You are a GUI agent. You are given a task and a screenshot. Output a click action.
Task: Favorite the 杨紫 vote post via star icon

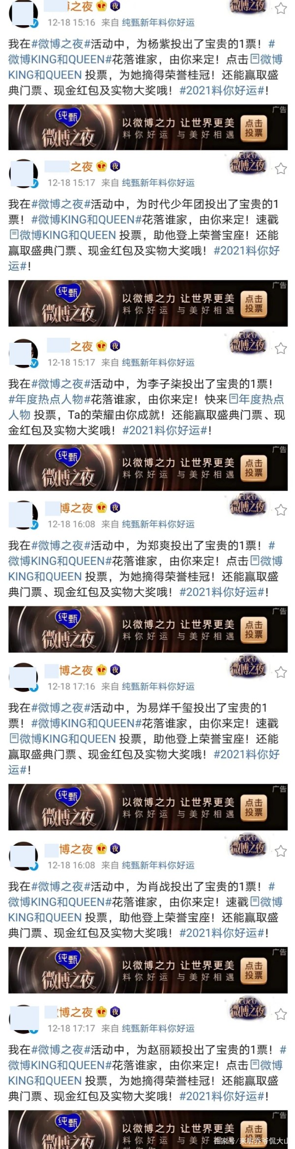281,8
